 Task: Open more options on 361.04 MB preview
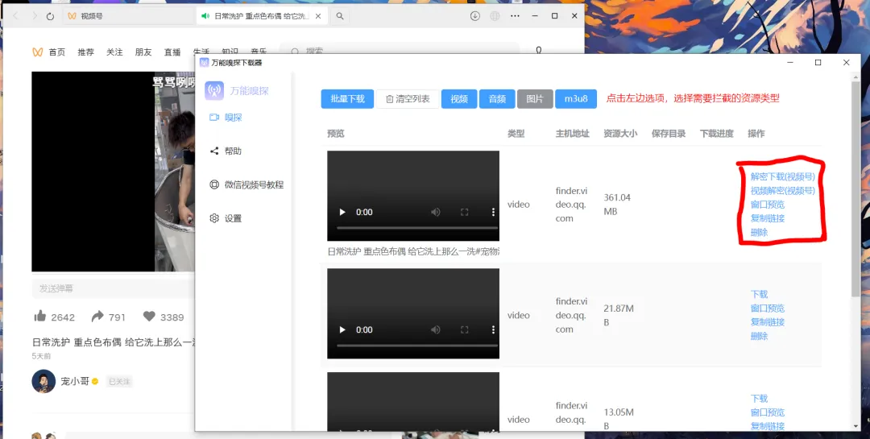pyautogui.click(x=493, y=212)
